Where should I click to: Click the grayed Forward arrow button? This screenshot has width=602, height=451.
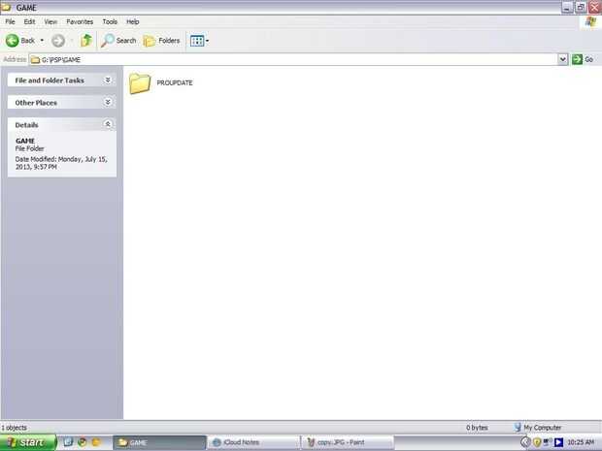coord(58,41)
